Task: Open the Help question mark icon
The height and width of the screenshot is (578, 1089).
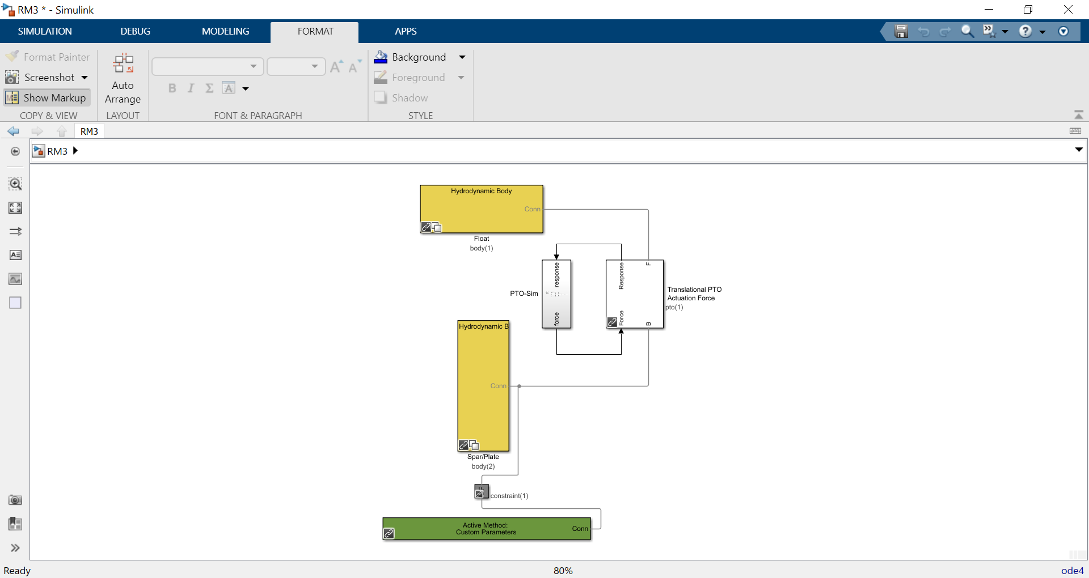Action: pos(1025,31)
